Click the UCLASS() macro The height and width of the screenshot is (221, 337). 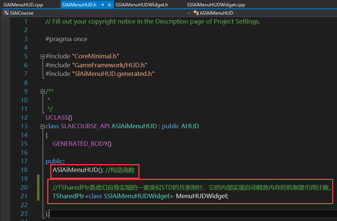click(x=59, y=117)
